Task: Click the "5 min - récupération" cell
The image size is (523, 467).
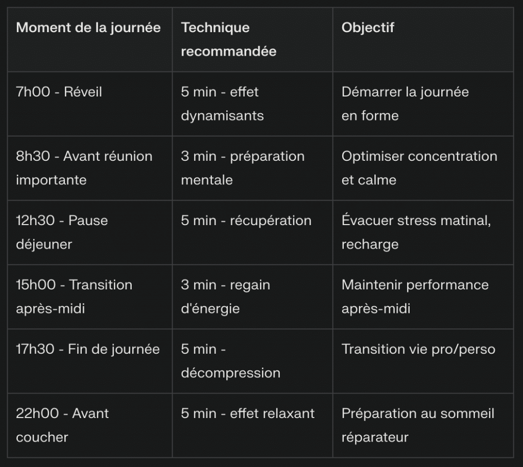Action: pyautogui.click(x=246, y=221)
